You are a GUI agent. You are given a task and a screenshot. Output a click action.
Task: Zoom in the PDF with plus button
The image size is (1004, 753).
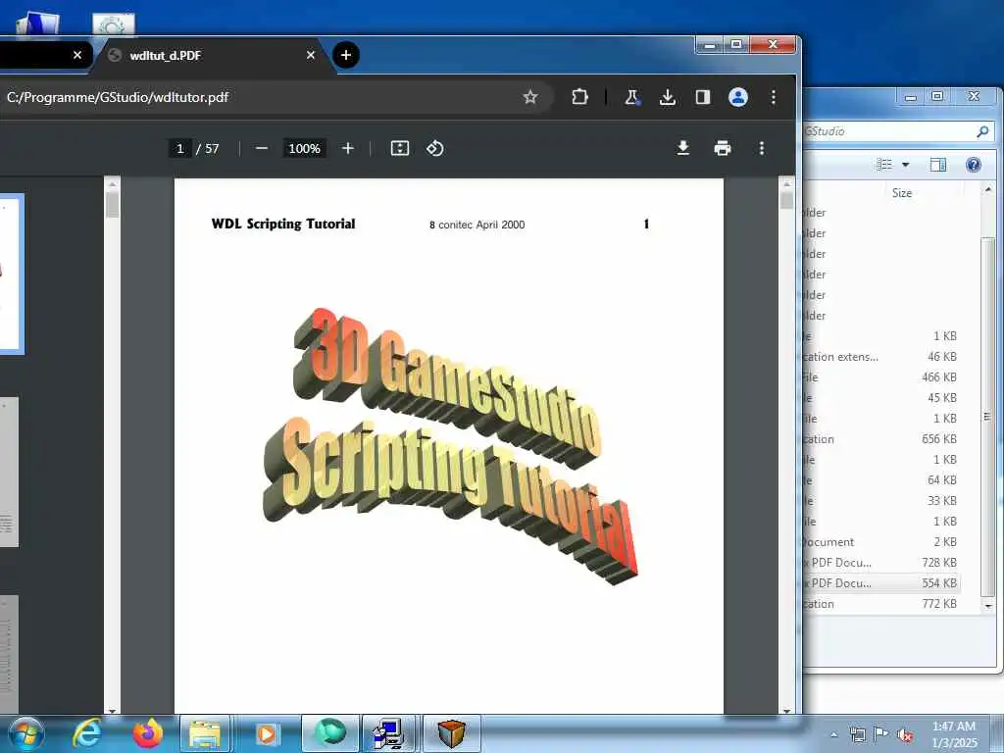(348, 149)
